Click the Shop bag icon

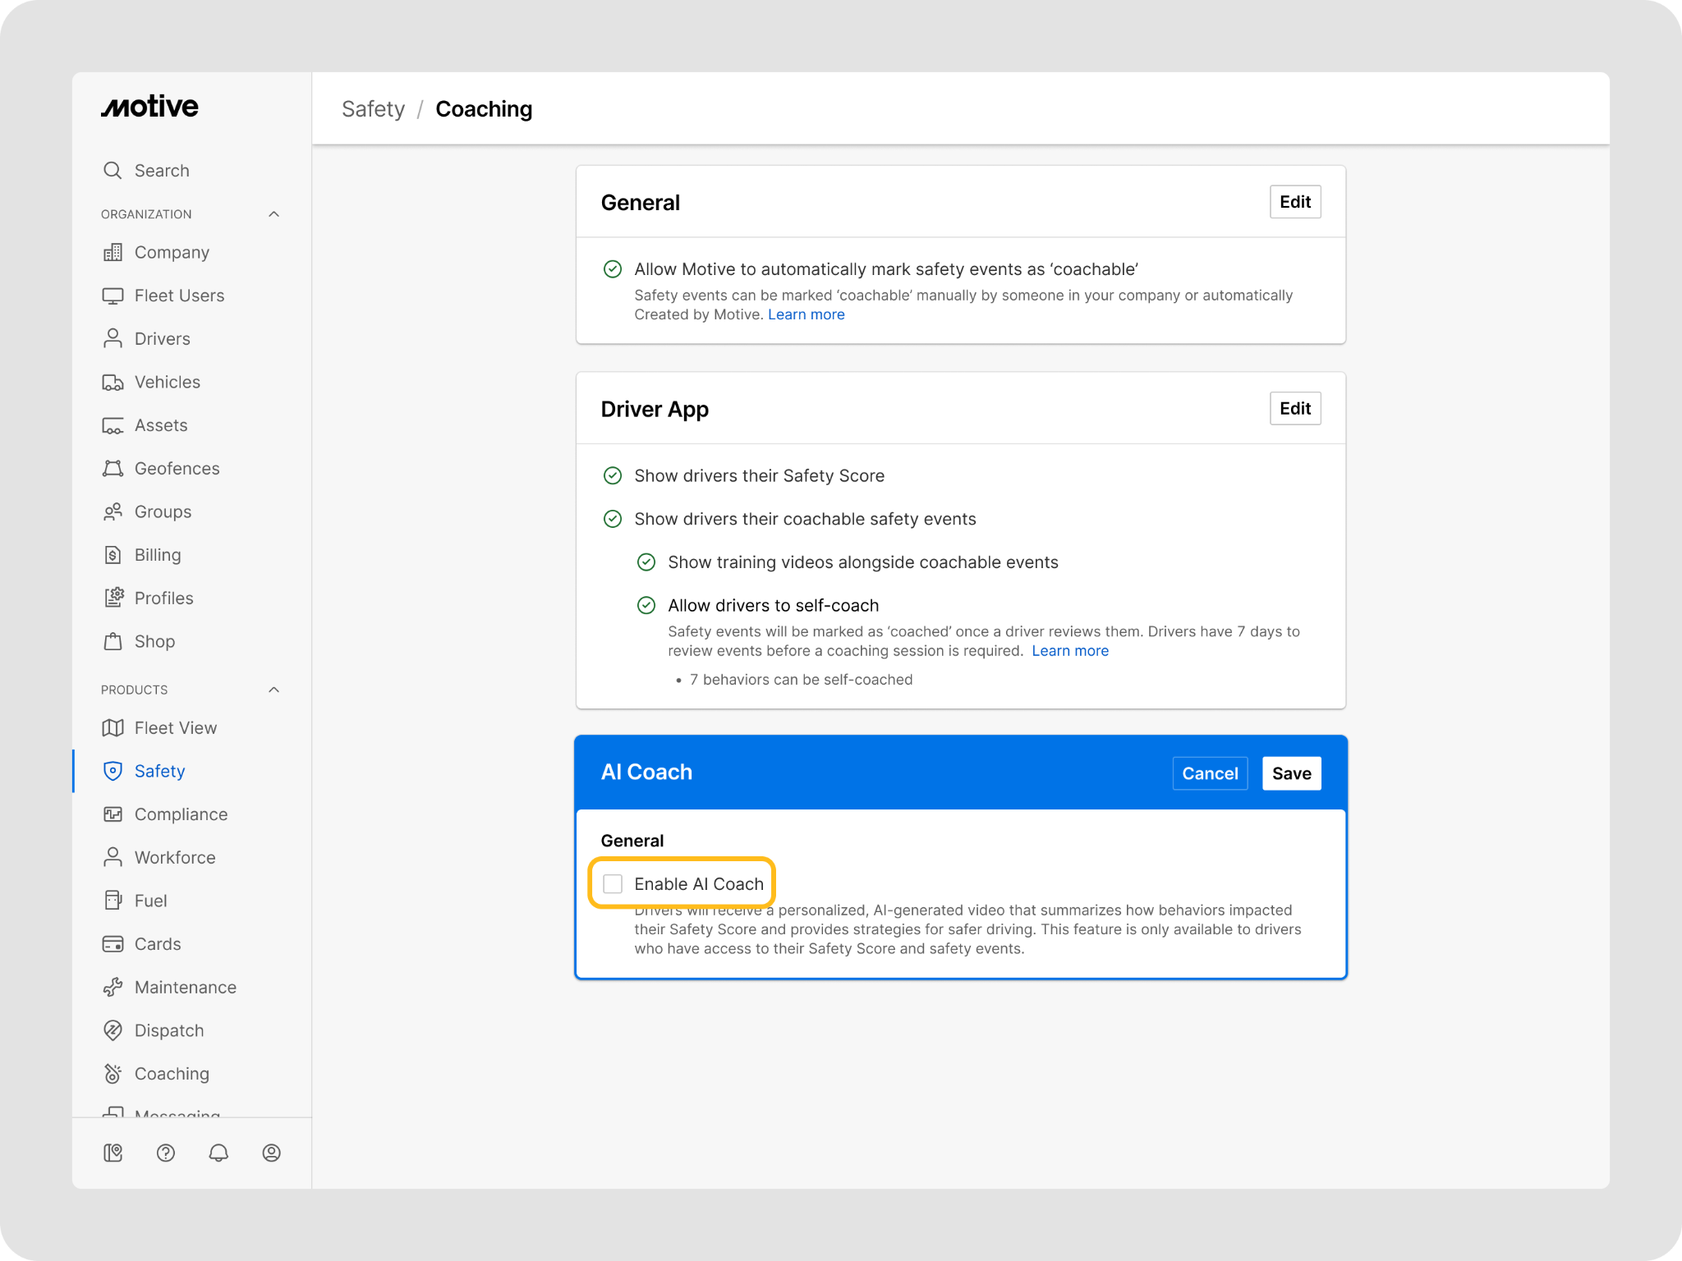[113, 641]
